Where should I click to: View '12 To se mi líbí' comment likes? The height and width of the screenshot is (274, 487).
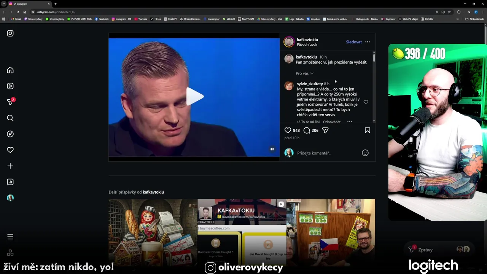click(308, 122)
